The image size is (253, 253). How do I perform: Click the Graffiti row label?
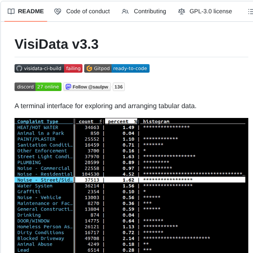pos(29,191)
